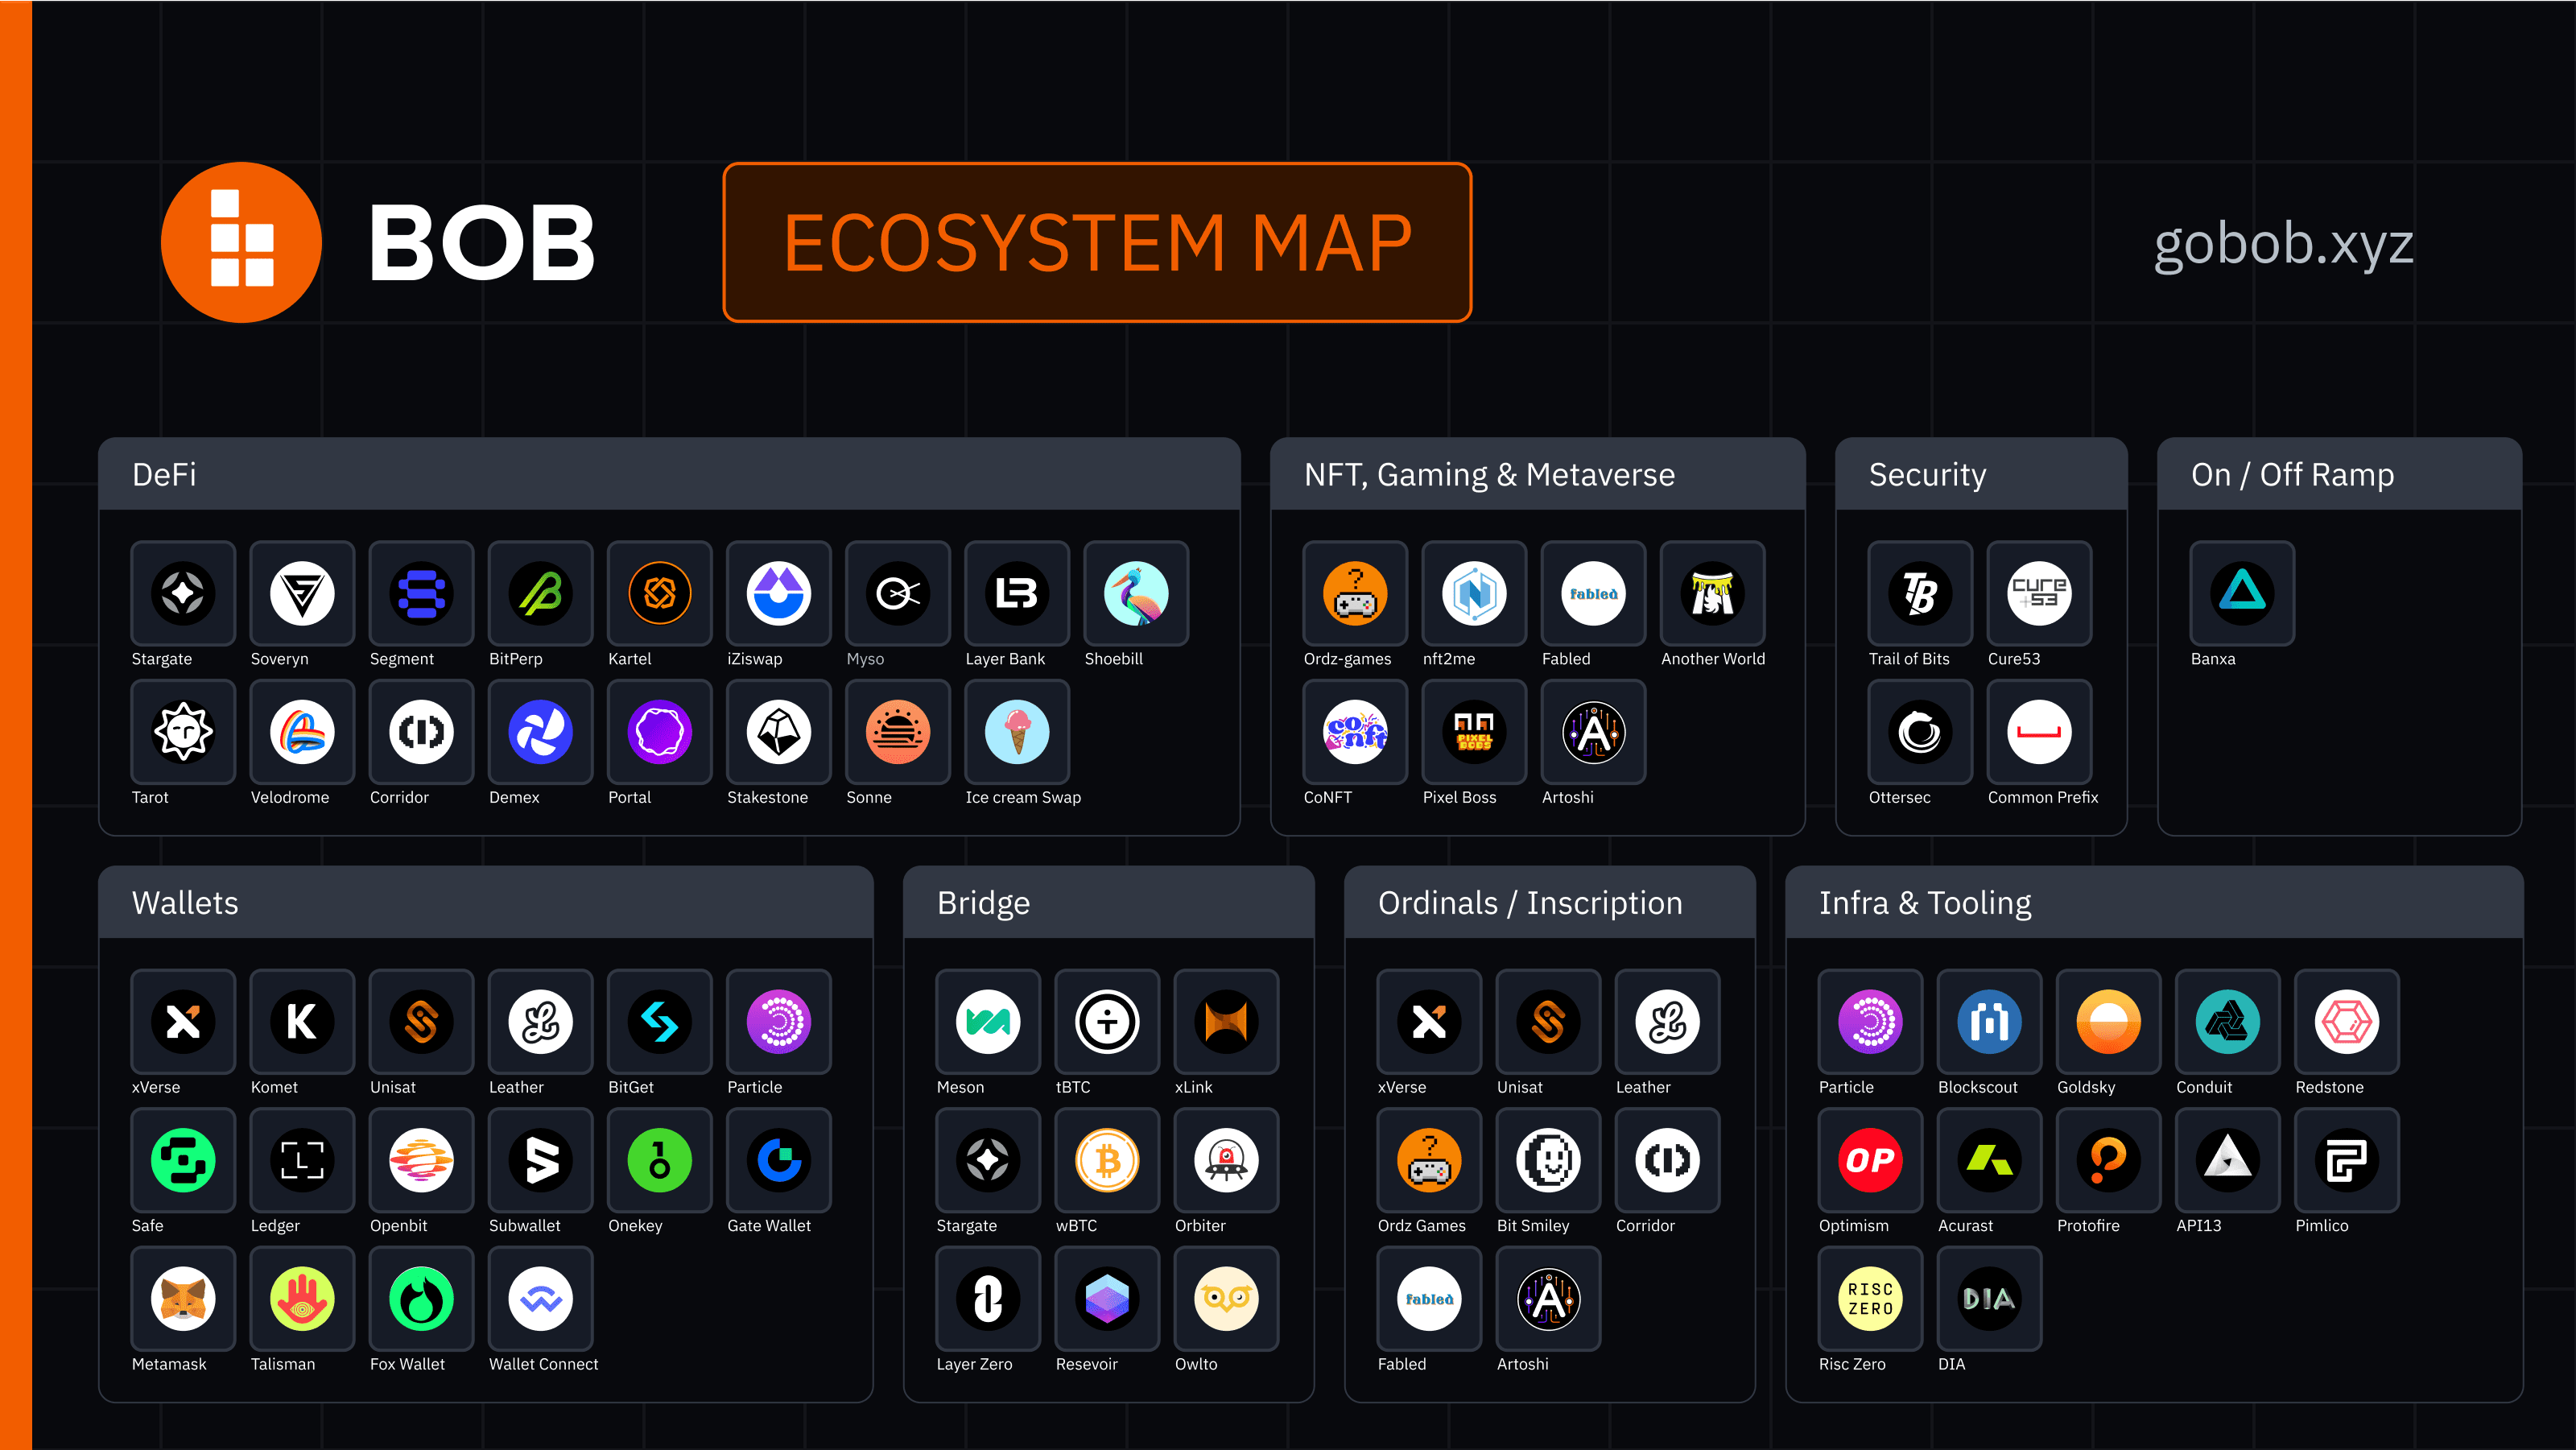Viewport: 2576px width, 1450px height.
Task: Click the Orbiter UFO icon
Action: pos(1226,1160)
